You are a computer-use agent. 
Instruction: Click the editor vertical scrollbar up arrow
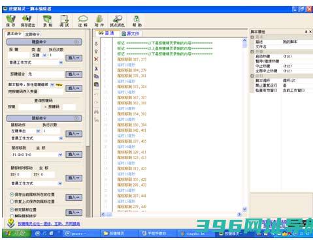coord(244,40)
